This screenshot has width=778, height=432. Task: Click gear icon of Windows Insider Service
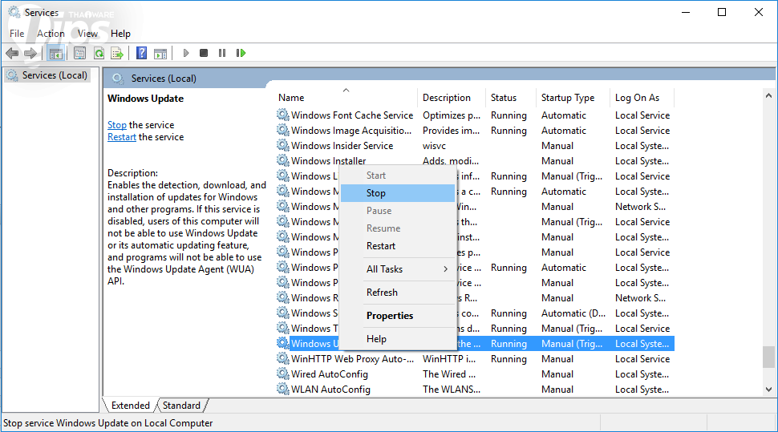[283, 146]
